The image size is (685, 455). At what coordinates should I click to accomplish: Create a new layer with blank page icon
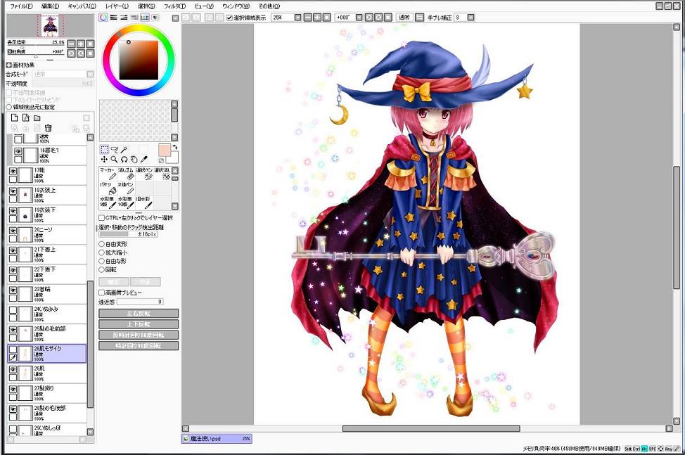tap(13, 117)
